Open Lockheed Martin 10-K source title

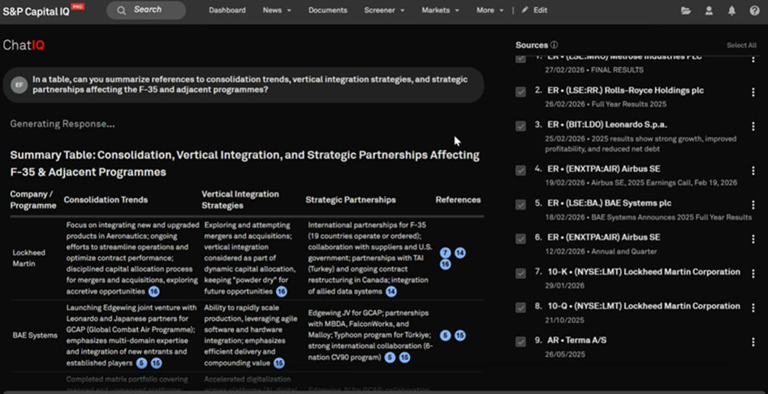644,272
